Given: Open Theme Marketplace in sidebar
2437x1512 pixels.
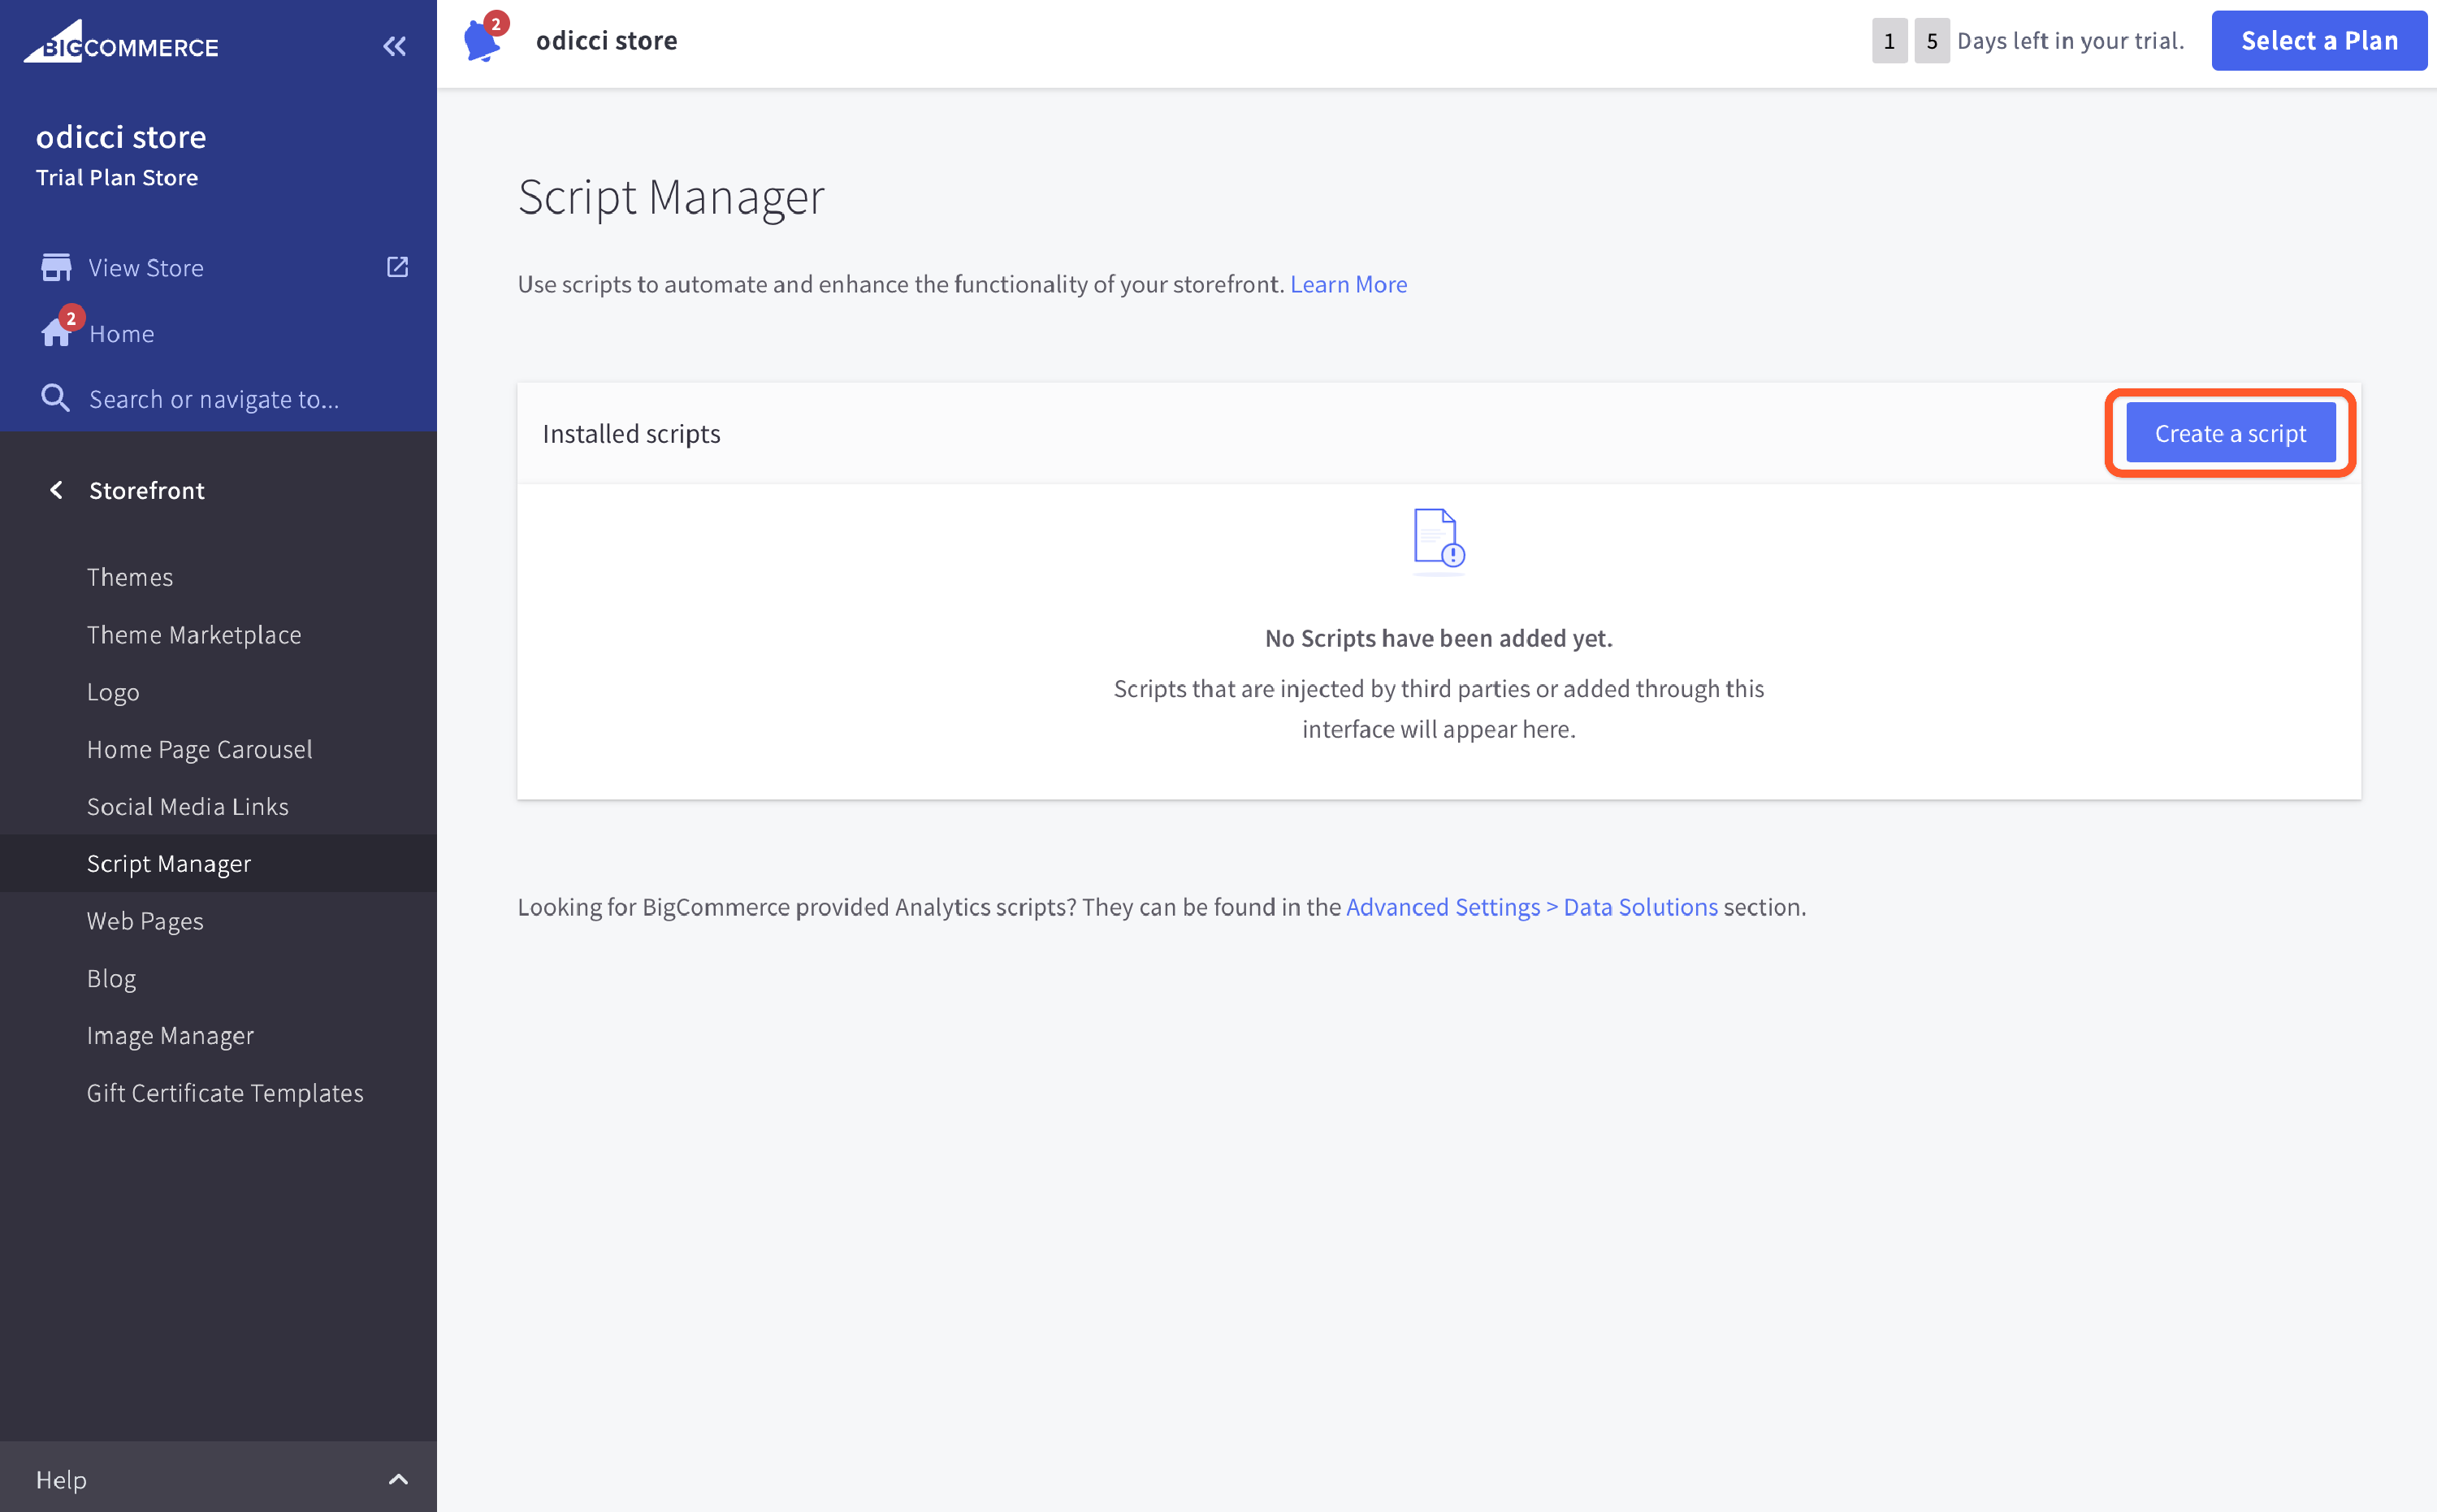Looking at the screenshot, I should (194, 634).
